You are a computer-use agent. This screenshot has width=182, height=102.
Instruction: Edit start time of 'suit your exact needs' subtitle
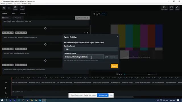8,49
